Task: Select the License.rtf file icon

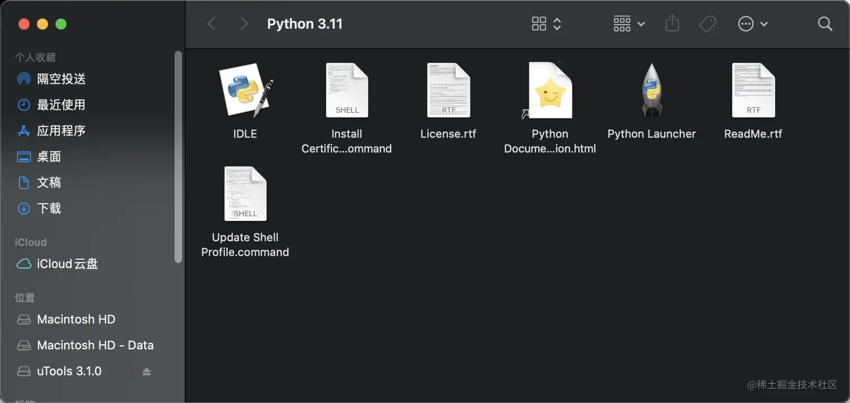Action: pyautogui.click(x=448, y=90)
